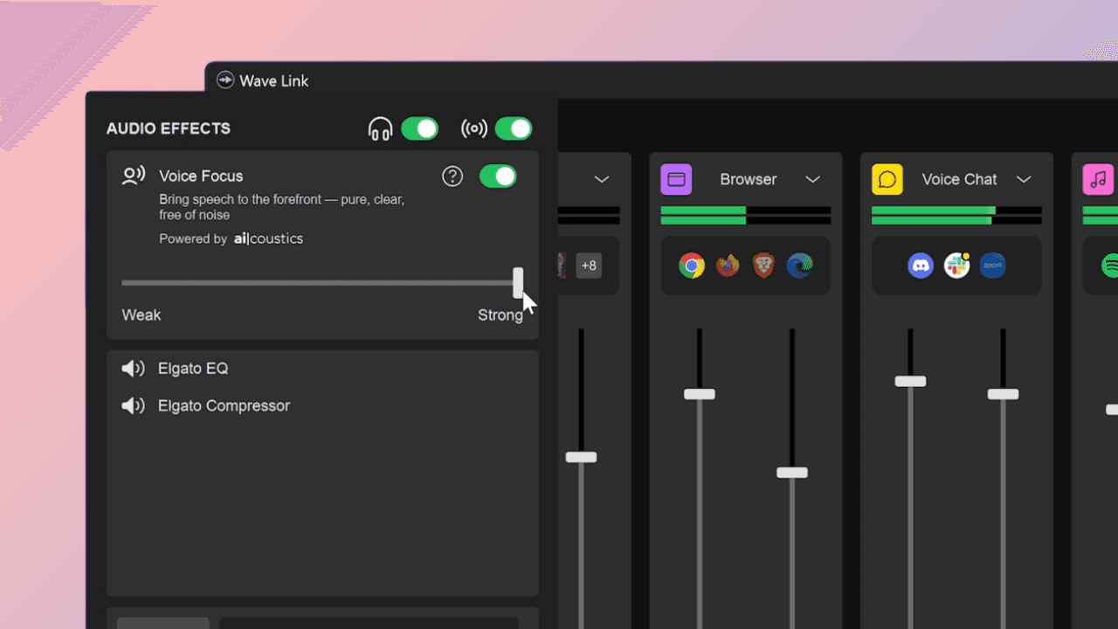Click the purple Browser channel icon

pos(676,179)
